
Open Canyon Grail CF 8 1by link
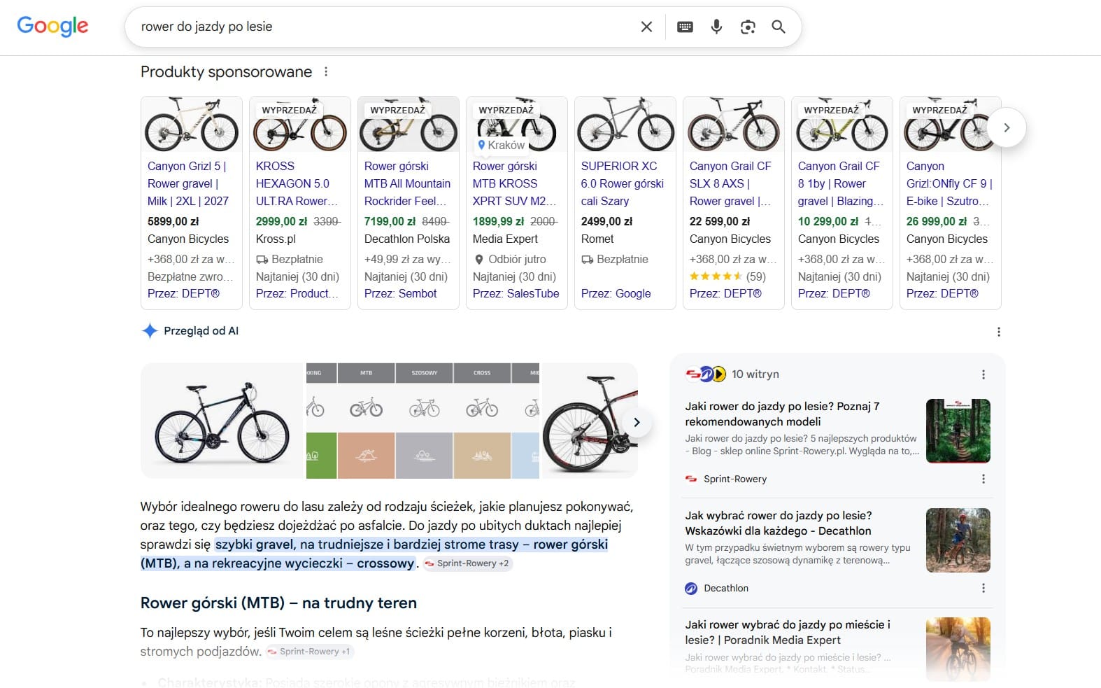840,183
